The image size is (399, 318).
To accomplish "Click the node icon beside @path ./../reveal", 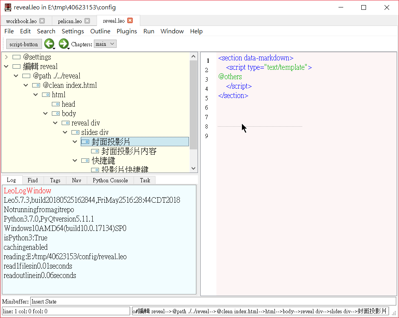I will (x=26, y=76).
